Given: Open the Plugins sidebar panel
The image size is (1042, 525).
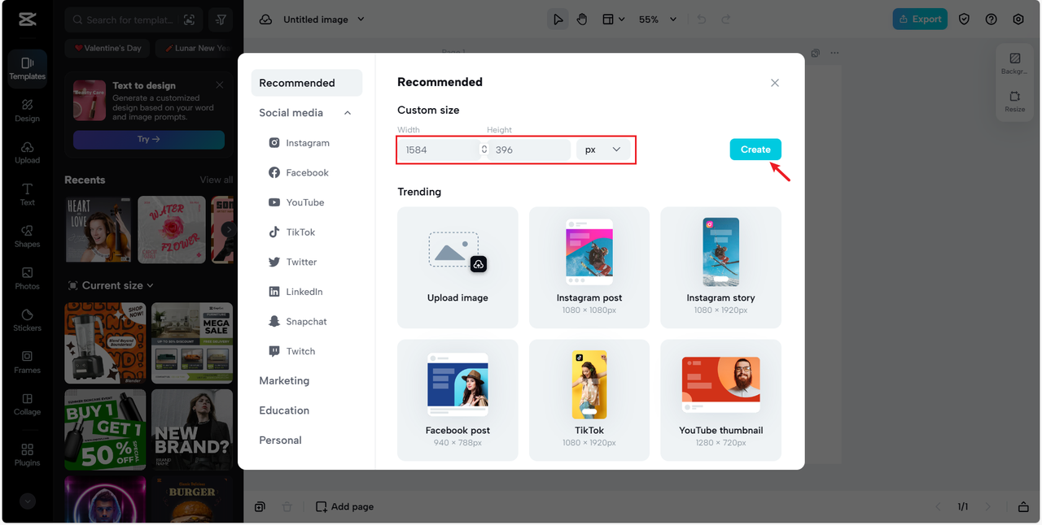Looking at the screenshot, I should (27, 455).
